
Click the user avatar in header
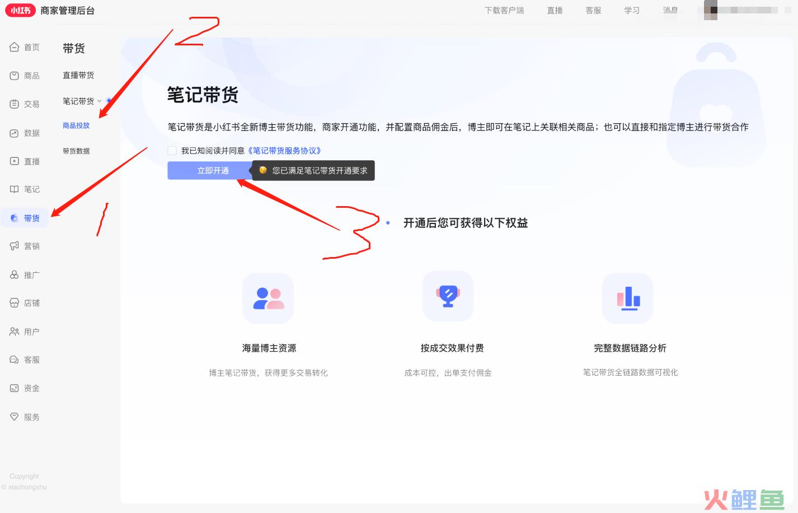(710, 10)
